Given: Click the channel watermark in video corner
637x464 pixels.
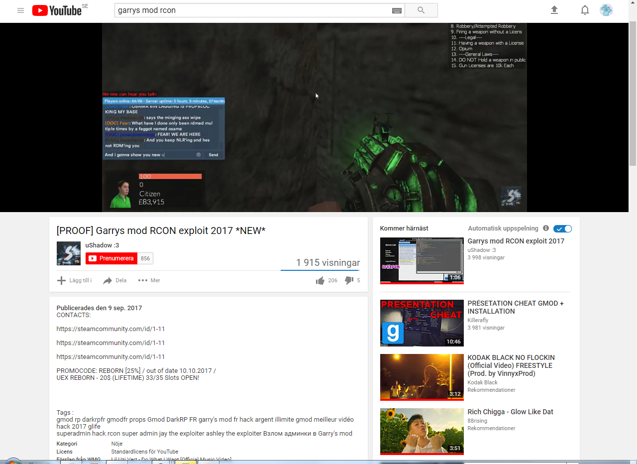Looking at the screenshot, I should (x=511, y=196).
